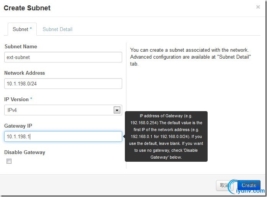This screenshot has width=267, height=197.
Task: Click the Cancel button beside Create
Action: (224, 186)
